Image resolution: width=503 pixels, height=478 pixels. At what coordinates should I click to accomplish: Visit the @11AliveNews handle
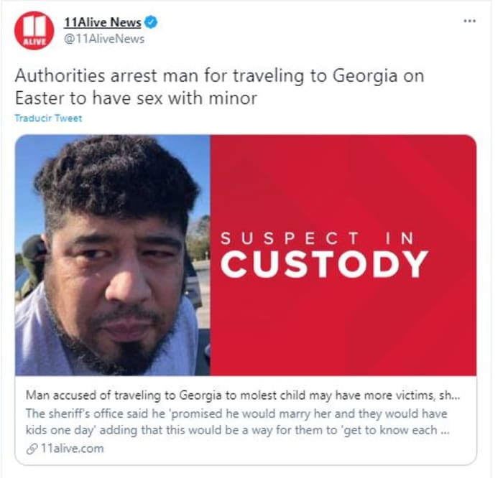coord(104,39)
